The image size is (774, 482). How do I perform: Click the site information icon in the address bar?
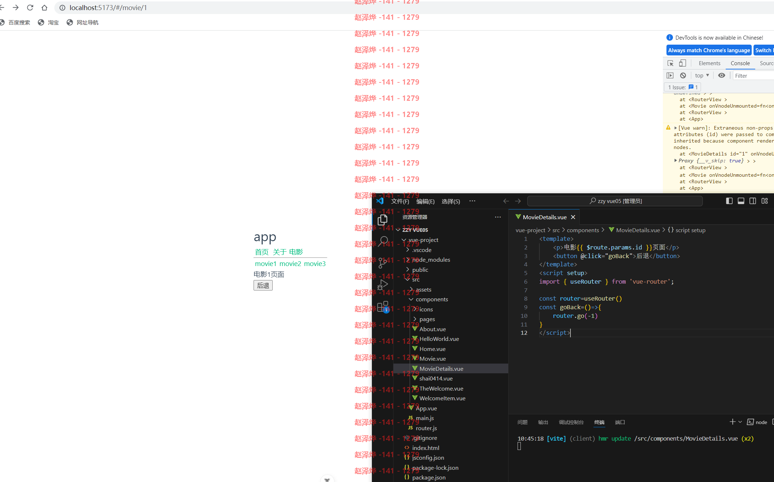click(x=62, y=8)
